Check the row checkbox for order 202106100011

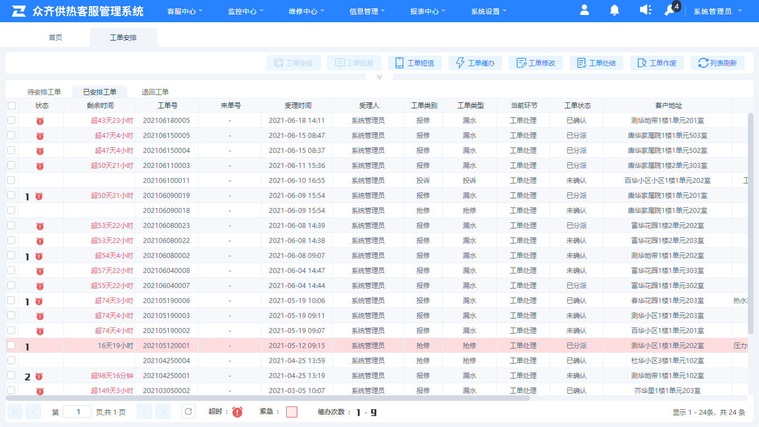pyautogui.click(x=11, y=180)
